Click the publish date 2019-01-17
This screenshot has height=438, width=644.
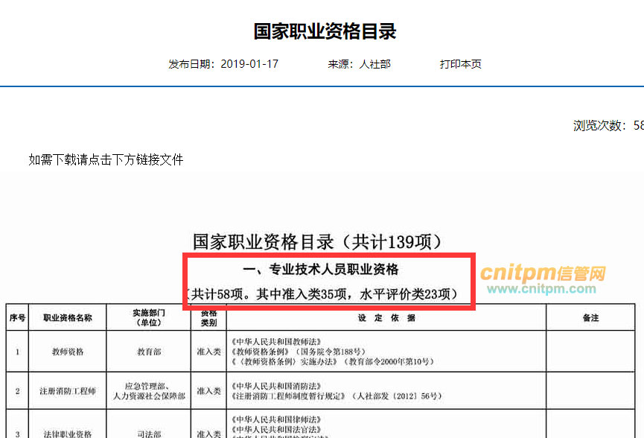[249, 64]
